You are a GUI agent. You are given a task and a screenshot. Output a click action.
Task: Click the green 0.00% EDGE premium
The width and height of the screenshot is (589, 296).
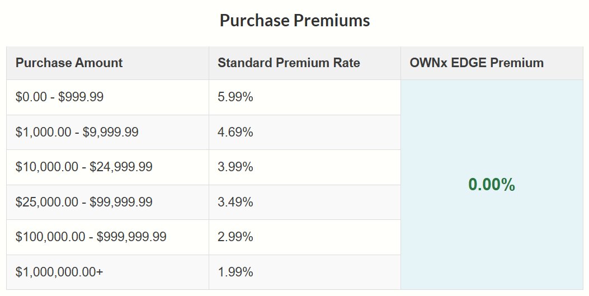491,185
